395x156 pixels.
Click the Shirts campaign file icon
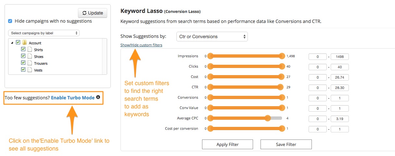point(30,50)
